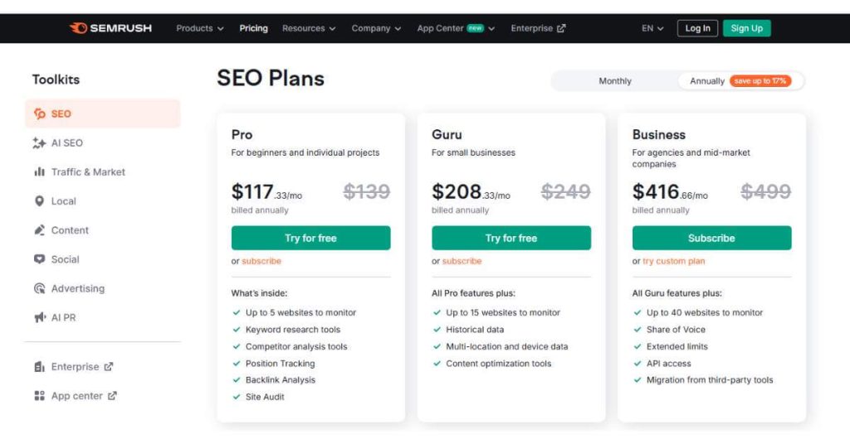
Task: Click the Log In button
Action: tap(697, 28)
